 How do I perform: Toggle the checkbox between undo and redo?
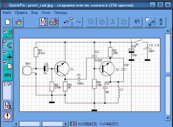point(72,20)
